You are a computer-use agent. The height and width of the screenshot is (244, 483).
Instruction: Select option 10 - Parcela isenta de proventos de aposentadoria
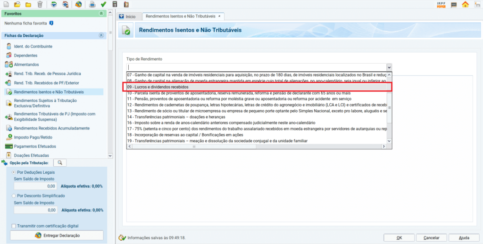tap(256, 93)
